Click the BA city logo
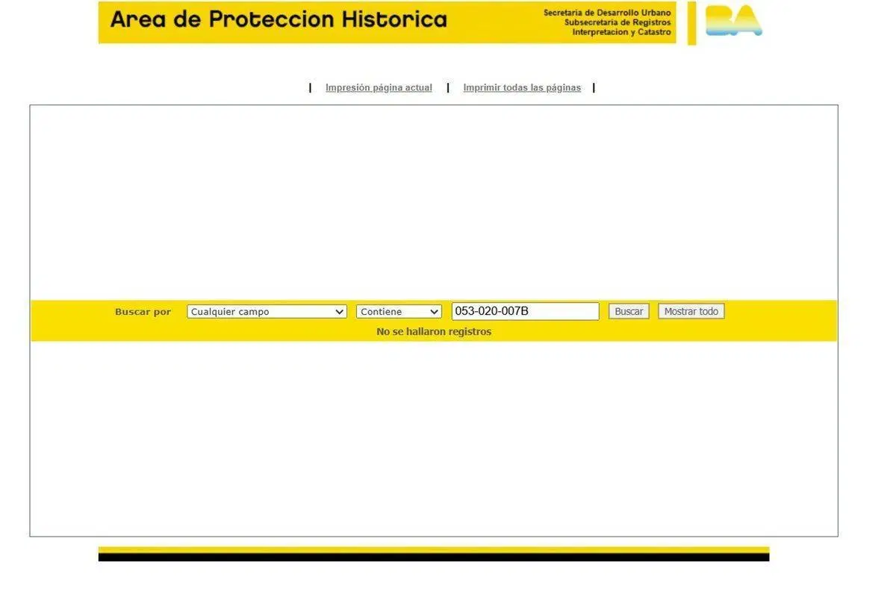This screenshot has height=594, width=896. (x=733, y=21)
